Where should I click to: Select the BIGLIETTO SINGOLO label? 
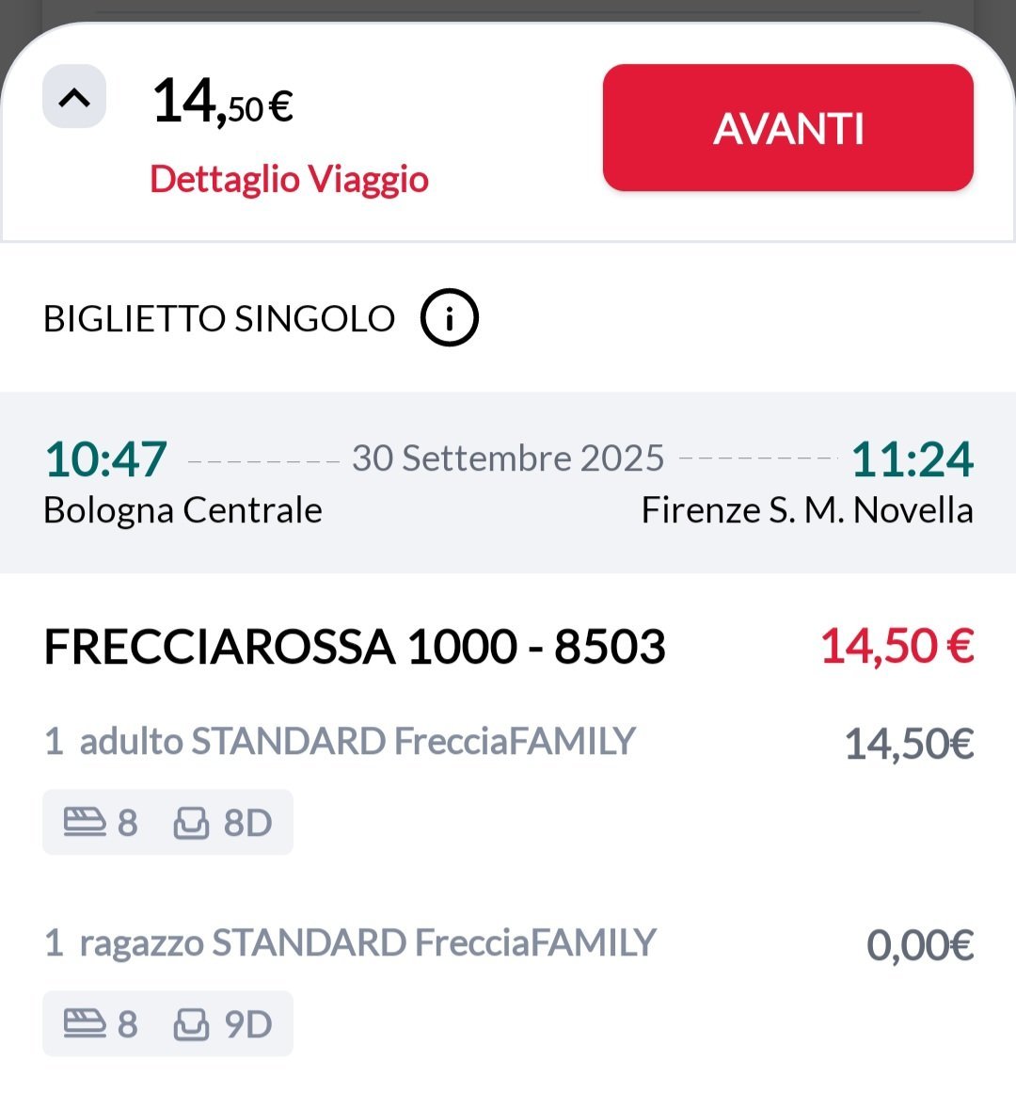219,319
